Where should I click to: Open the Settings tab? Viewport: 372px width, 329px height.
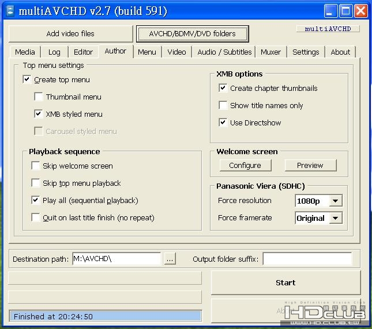(306, 52)
